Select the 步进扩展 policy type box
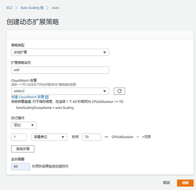 (60, 52)
